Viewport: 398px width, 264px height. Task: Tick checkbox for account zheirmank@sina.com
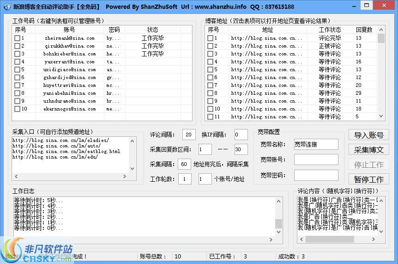(17, 38)
